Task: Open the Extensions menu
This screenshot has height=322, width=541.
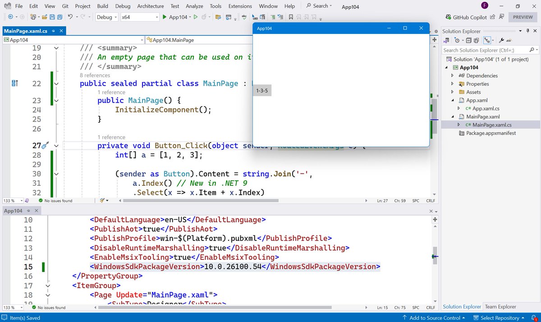Action: point(240,6)
